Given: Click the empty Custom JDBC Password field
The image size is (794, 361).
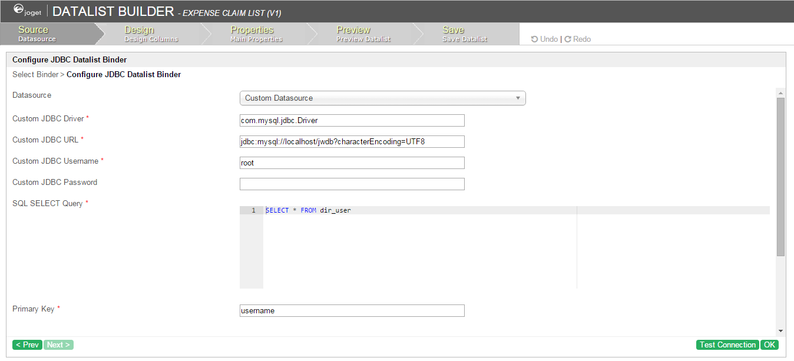Looking at the screenshot, I should [352, 184].
